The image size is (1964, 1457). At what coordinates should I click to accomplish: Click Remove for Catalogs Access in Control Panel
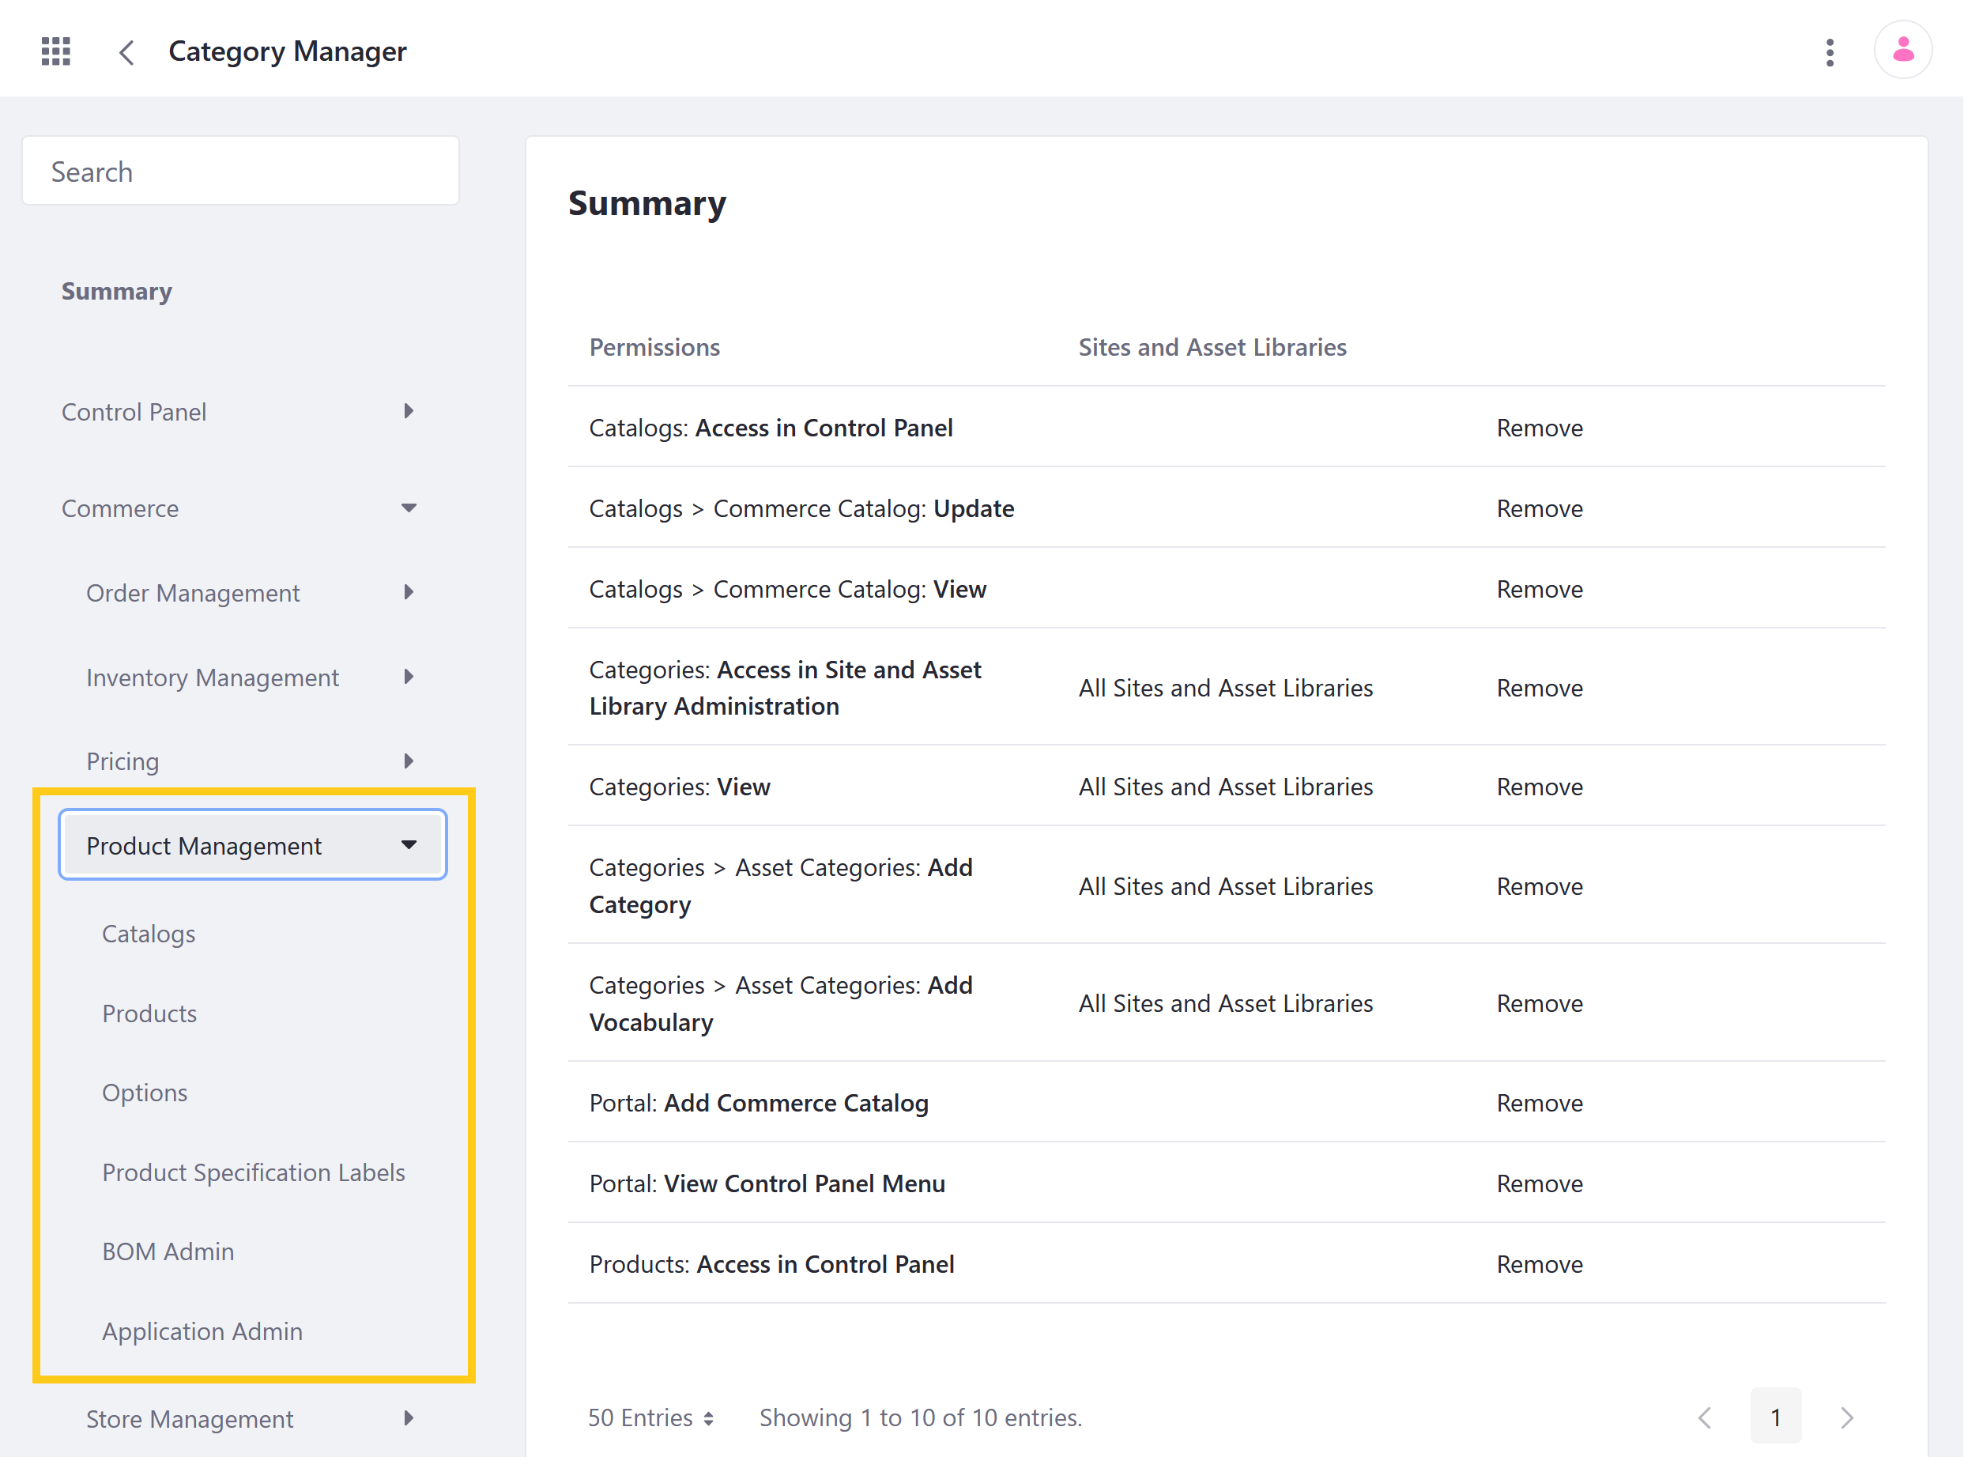point(1539,427)
